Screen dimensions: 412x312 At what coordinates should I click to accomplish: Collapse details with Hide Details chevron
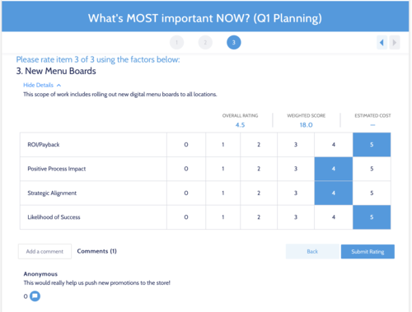[x=59, y=86]
